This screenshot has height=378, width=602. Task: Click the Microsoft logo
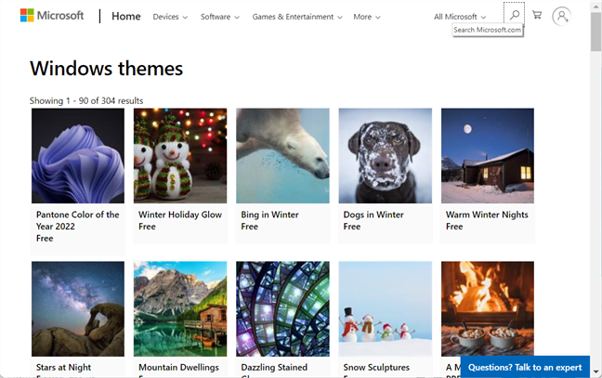click(x=52, y=16)
